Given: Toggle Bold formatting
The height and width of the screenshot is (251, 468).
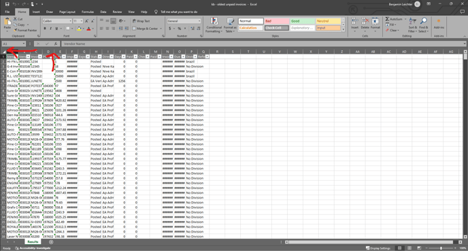Looking at the screenshot, I should click(45, 29).
